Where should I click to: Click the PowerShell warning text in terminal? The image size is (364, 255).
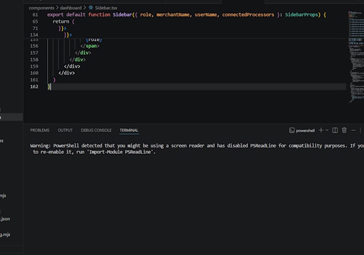coord(197,148)
